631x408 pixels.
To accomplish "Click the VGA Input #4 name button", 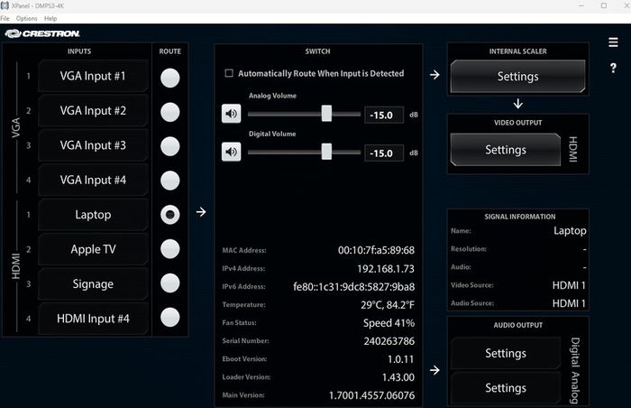I will pyautogui.click(x=93, y=180).
